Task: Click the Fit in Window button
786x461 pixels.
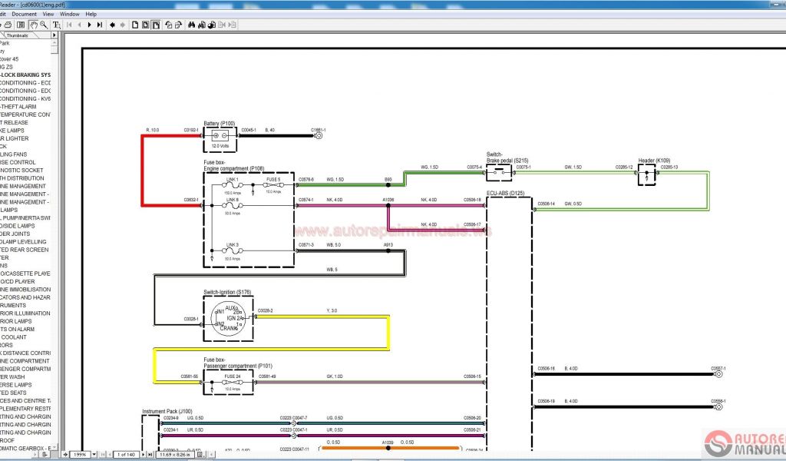Action: click(145, 25)
